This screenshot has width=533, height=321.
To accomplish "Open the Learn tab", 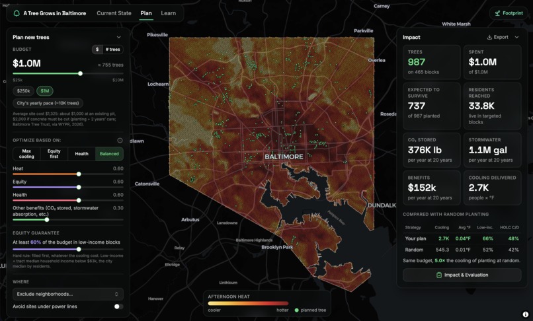I will (168, 13).
